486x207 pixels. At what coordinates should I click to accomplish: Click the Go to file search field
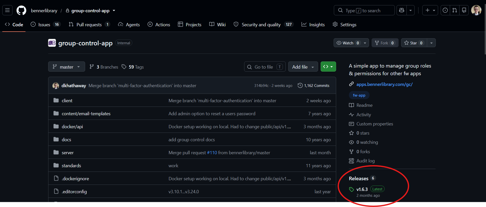click(265, 67)
